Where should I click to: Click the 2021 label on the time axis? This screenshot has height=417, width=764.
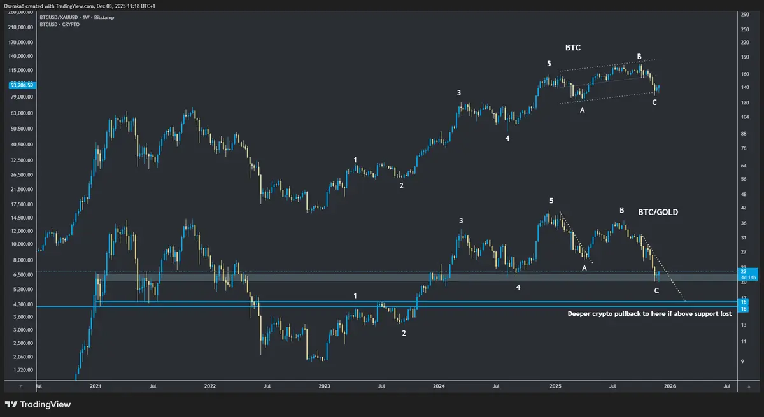coord(96,386)
